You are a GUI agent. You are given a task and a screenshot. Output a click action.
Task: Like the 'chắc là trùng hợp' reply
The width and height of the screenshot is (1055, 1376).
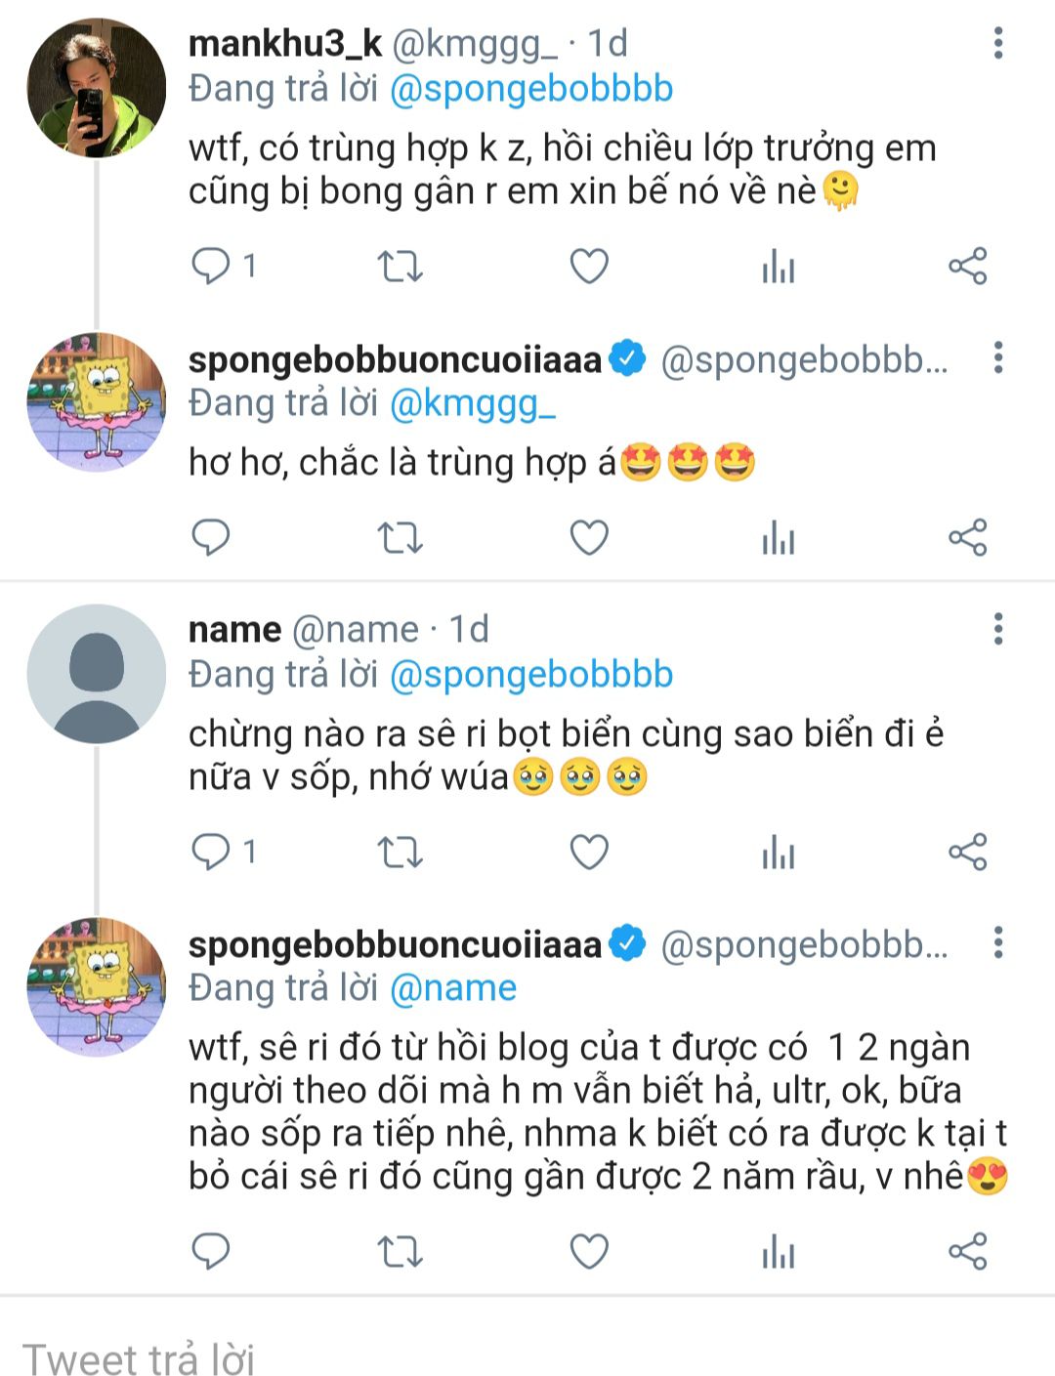[x=589, y=537]
